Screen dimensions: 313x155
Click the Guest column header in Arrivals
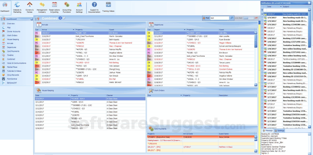pyautogui.click(x=127, y=30)
